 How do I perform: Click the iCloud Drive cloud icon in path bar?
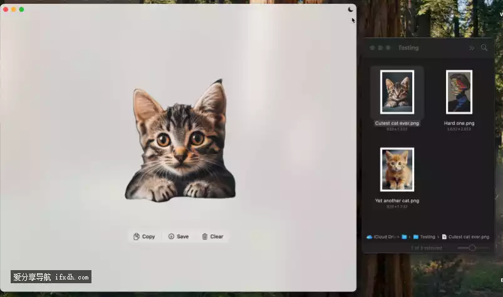(x=369, y=237)
